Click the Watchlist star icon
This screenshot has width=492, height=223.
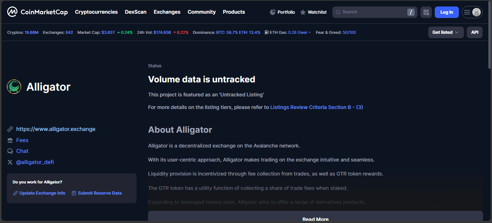tap(303, 12)
